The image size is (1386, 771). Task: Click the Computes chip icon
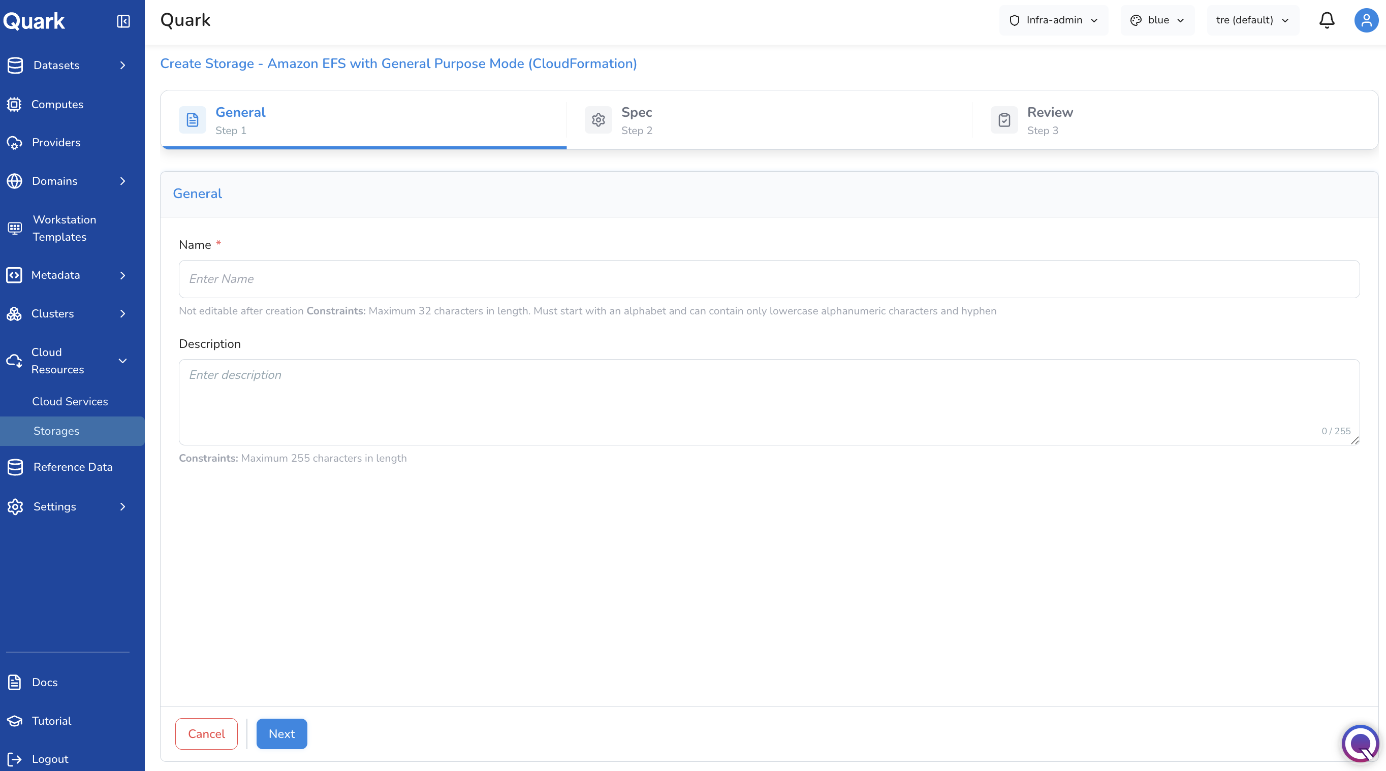coord(14,105)
